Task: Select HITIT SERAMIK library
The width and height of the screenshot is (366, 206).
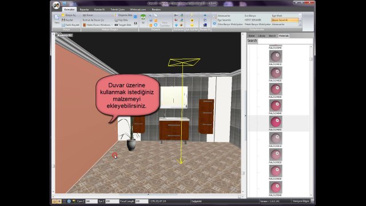Action: point(253,20)
